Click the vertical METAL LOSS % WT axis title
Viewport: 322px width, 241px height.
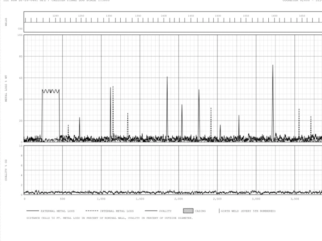pyautogui.click(x=6, y=88)
